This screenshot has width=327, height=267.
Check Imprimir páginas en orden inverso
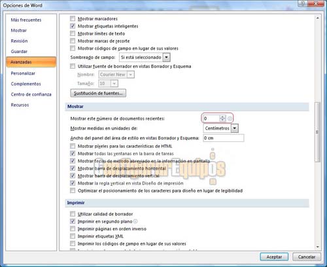pos(73,228)
